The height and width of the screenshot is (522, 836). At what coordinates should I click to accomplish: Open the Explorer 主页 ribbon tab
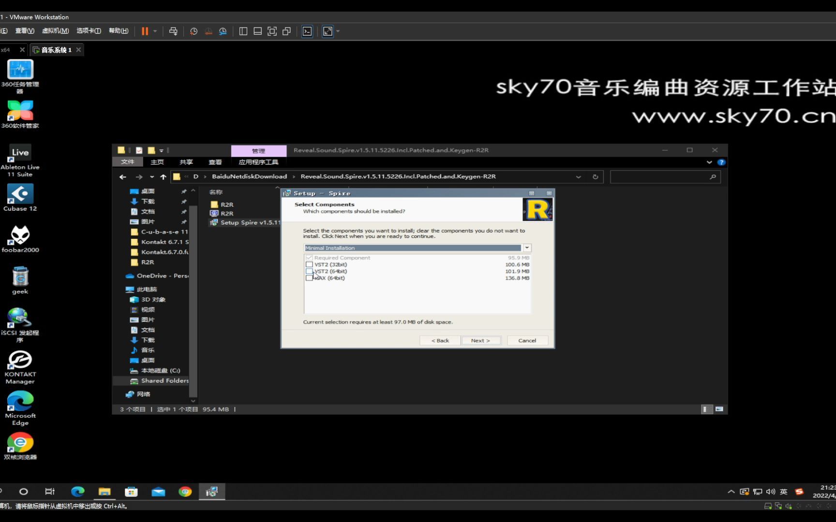[x=157, y=162]
